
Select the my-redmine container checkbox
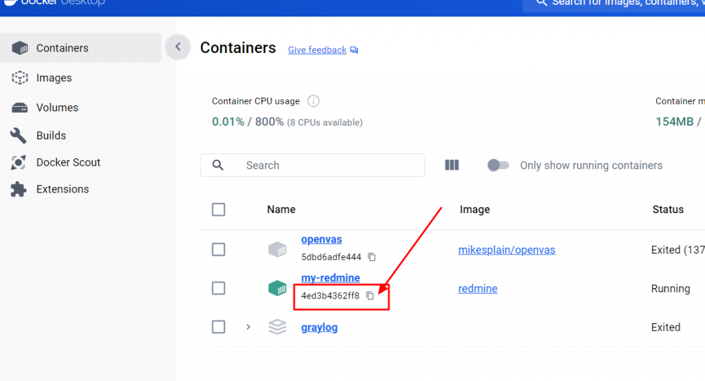218,288
